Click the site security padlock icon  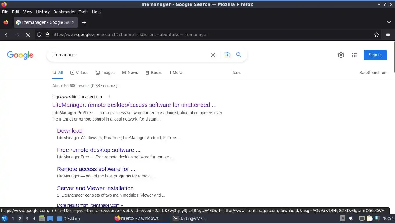47,35
